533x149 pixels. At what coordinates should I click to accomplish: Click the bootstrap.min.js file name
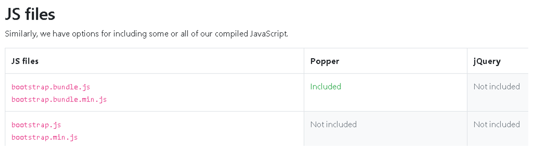[45, 138]
